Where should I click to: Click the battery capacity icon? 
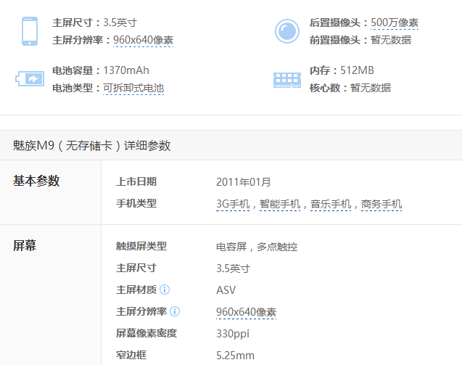point(30,78)
